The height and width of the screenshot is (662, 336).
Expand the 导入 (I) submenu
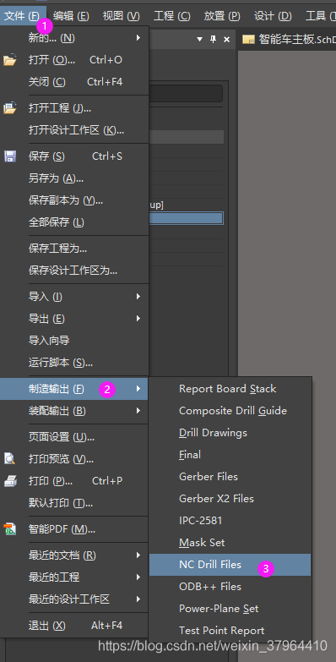[74, 297]
